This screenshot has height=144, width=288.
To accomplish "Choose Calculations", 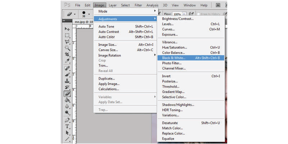I will 125,89.
